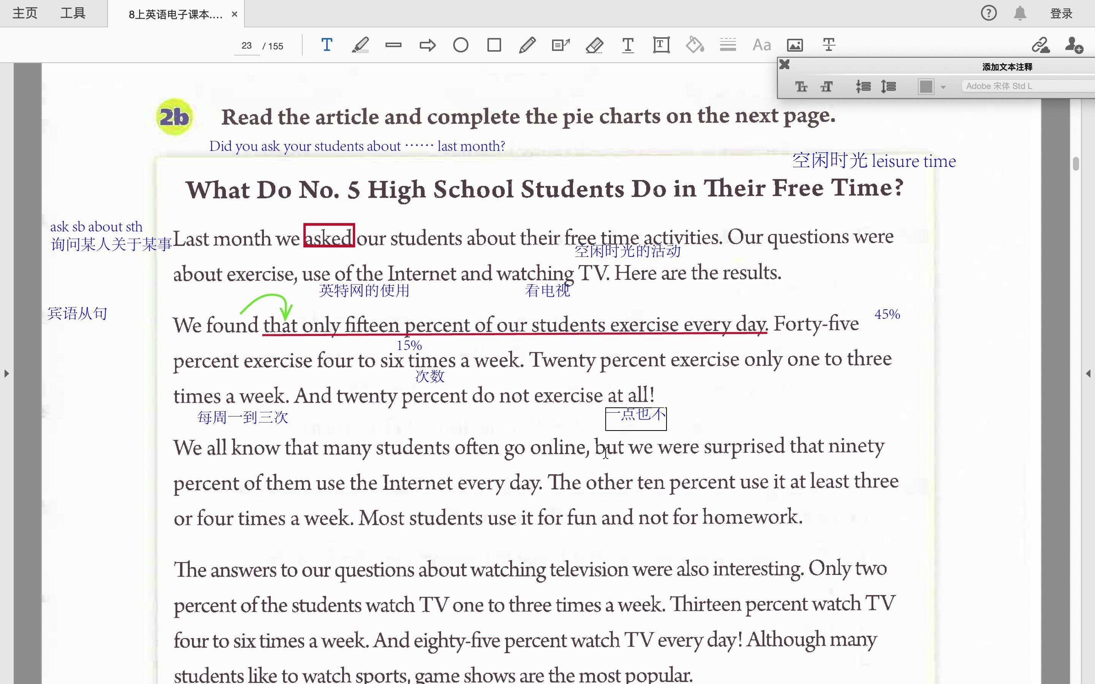This screenshot has width=1095, height=684.
Task: Click the 空闲时光 leisure time annotation
Action: 874,161
